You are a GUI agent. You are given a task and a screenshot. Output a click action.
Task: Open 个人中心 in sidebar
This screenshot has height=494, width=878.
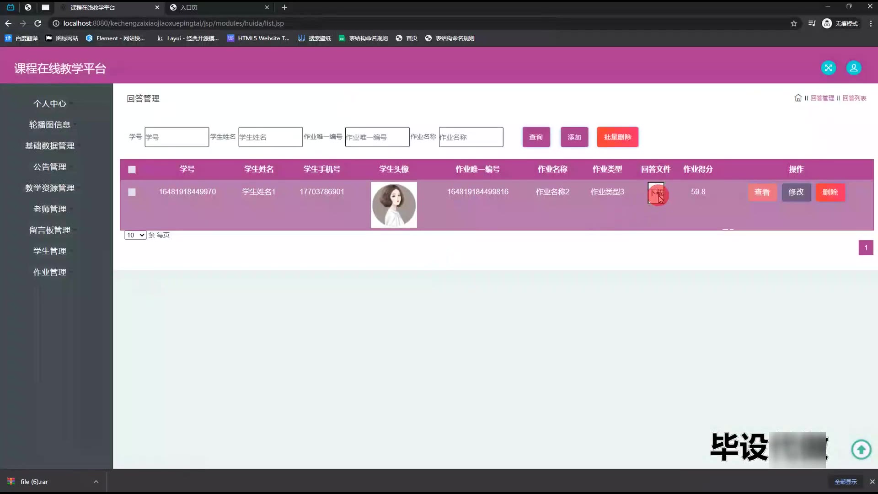click(50, 104)
